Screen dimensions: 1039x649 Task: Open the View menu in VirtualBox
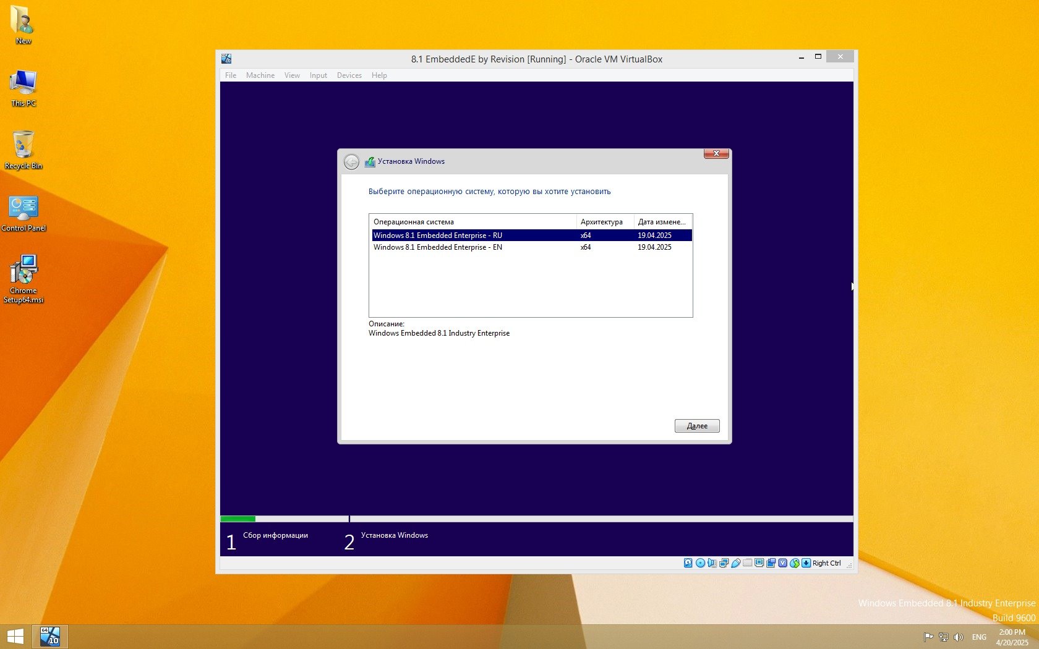click(x=292, y=75)
